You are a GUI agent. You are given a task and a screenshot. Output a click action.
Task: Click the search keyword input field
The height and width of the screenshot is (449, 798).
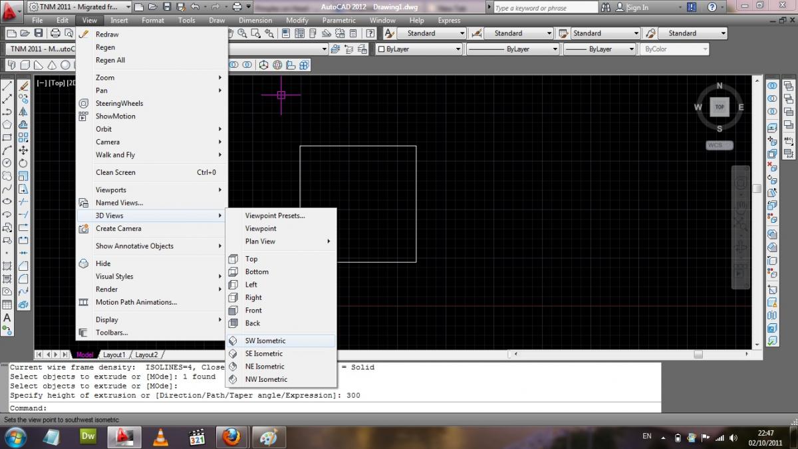pos(545,7)
